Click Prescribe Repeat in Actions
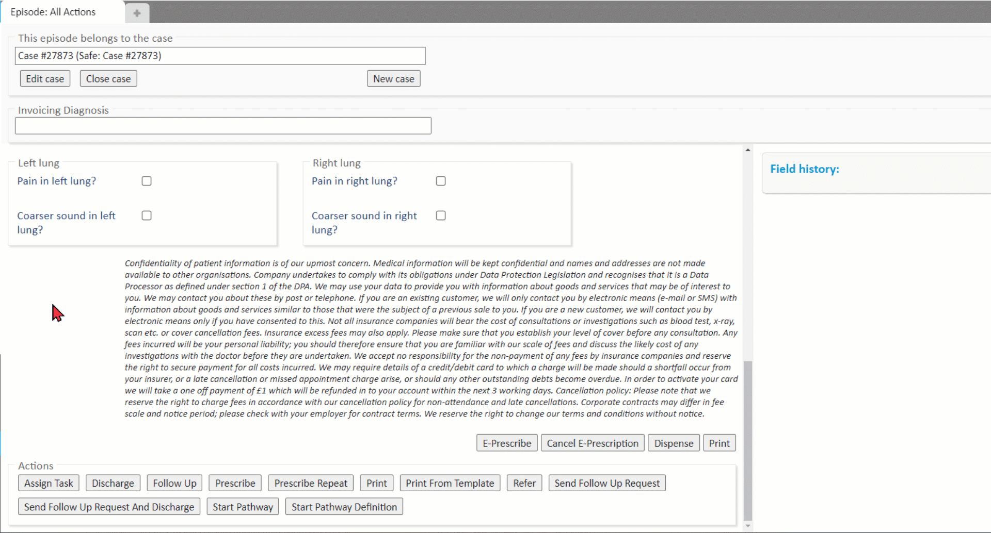The width and height of the screenshot is (991, 533). [310, 483]
